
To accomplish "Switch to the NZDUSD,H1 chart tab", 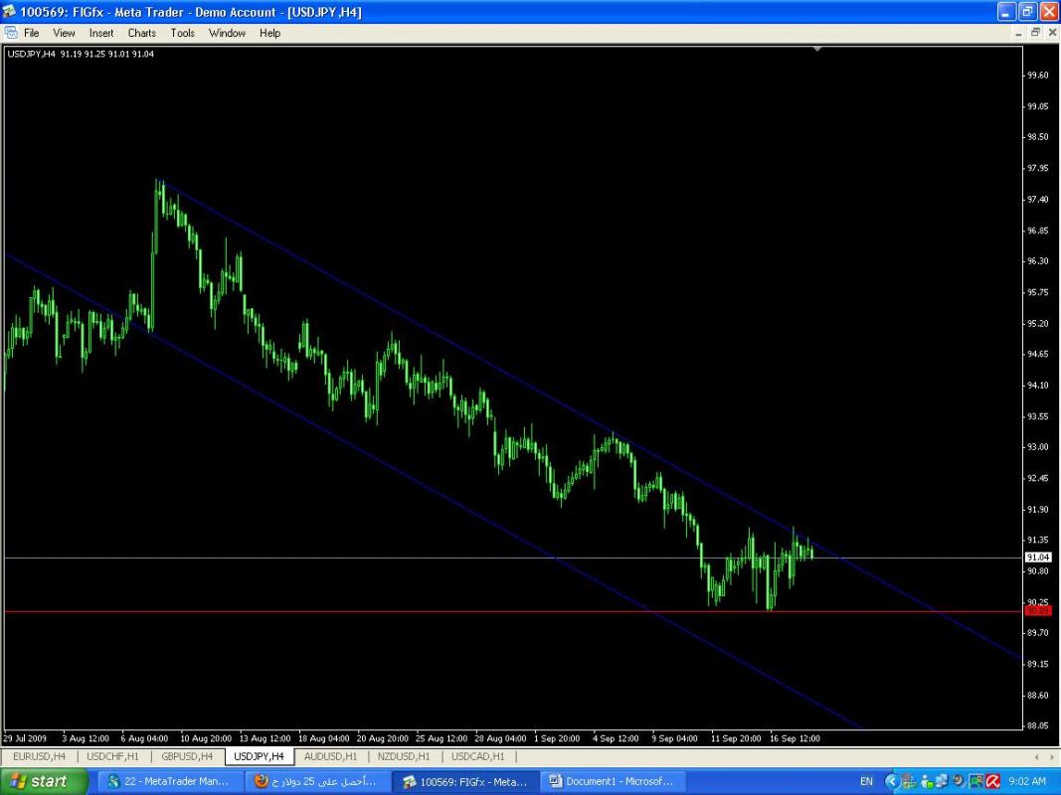I will (x=404, y=756).
